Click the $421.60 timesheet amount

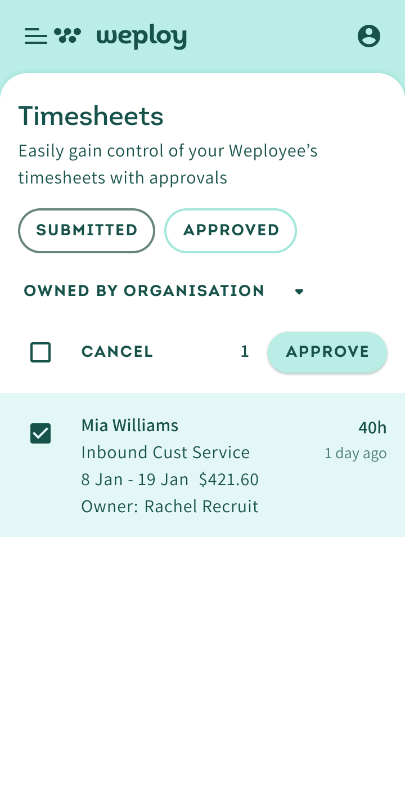(x=229, y=480)
